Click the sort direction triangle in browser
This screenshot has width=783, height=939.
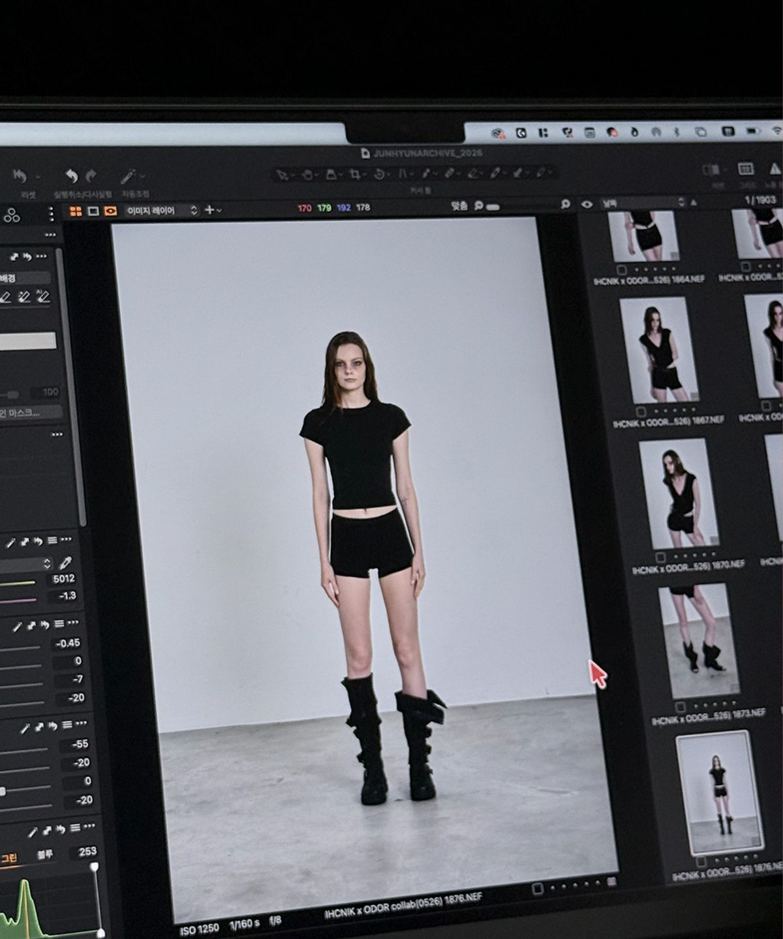(x=694, y=202)
